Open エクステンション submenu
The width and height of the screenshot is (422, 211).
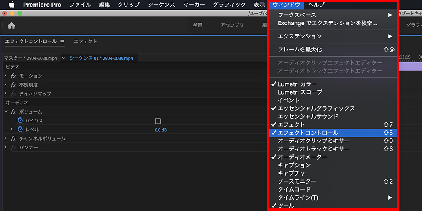point(334,36)
